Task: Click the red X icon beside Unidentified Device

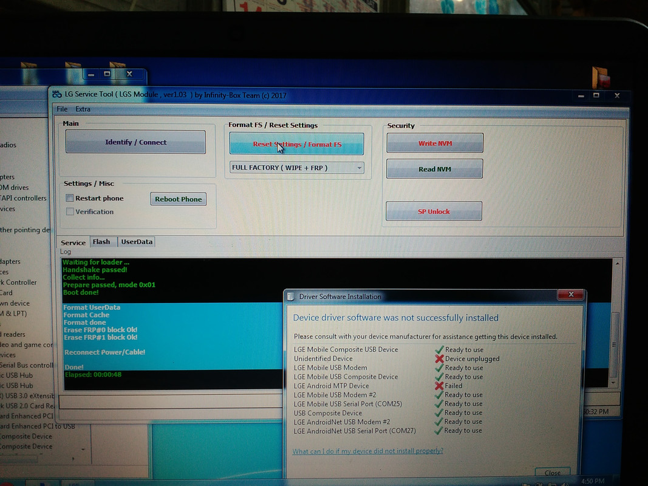Action: [439, 358]
